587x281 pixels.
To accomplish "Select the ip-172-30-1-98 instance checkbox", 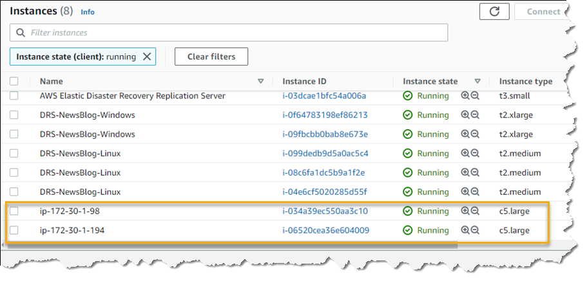I will (x=14, y=211).
